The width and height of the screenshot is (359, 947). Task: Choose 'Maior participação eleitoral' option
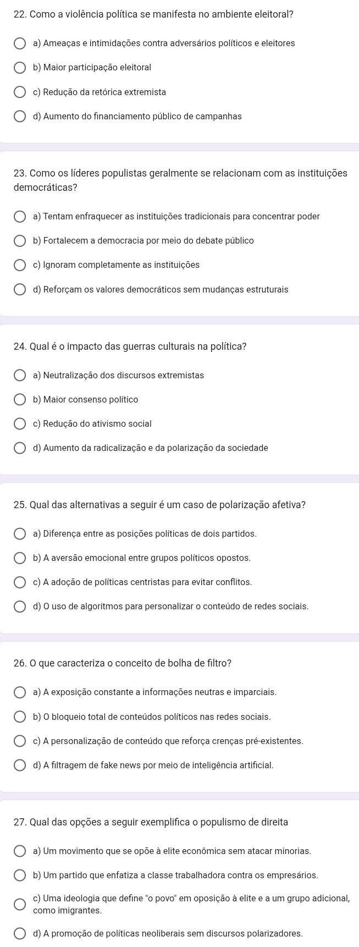19,68
